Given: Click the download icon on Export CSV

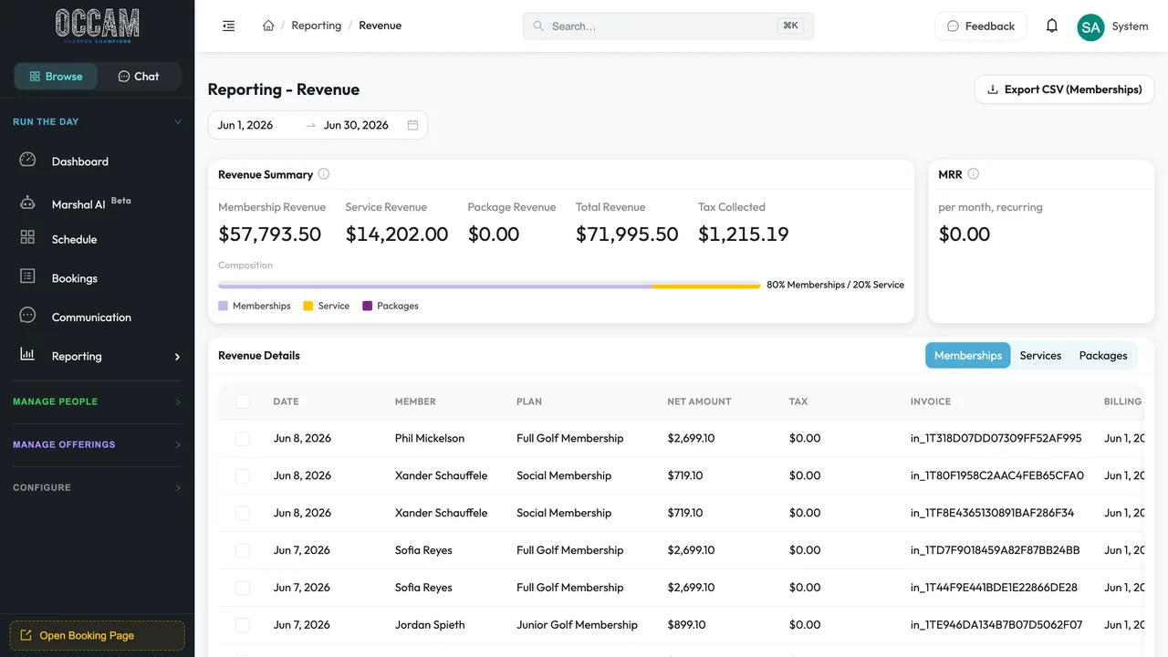Looking at the screenshot, I should click(993, 89).
